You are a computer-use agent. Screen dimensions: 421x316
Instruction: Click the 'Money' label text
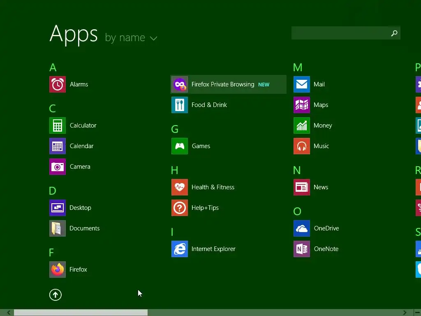click(323, 125)
